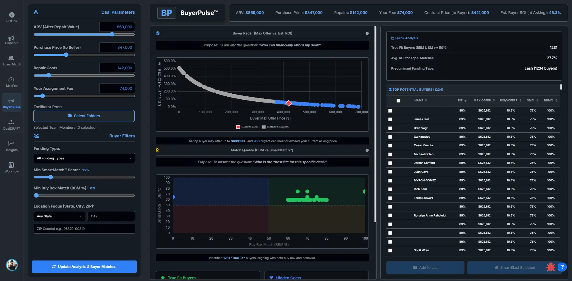This screenshot has height=281, width=572.
Task: Open the blue help question icon
Action: tap(562, 267)
